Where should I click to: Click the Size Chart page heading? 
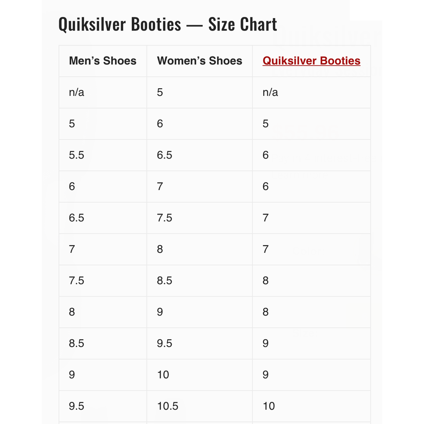click(167, 24)
